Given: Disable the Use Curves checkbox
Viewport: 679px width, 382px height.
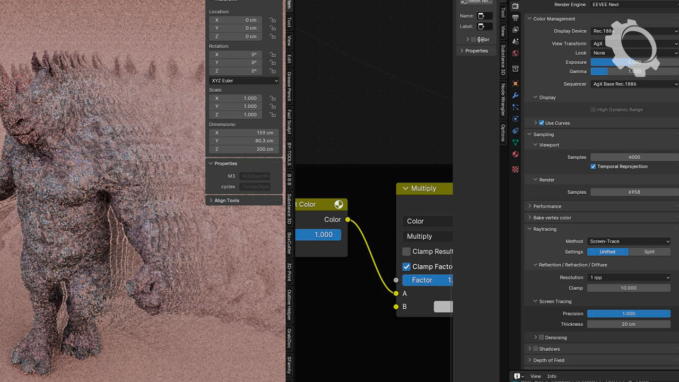Looking at the screenshot, I should coord(542,123).
